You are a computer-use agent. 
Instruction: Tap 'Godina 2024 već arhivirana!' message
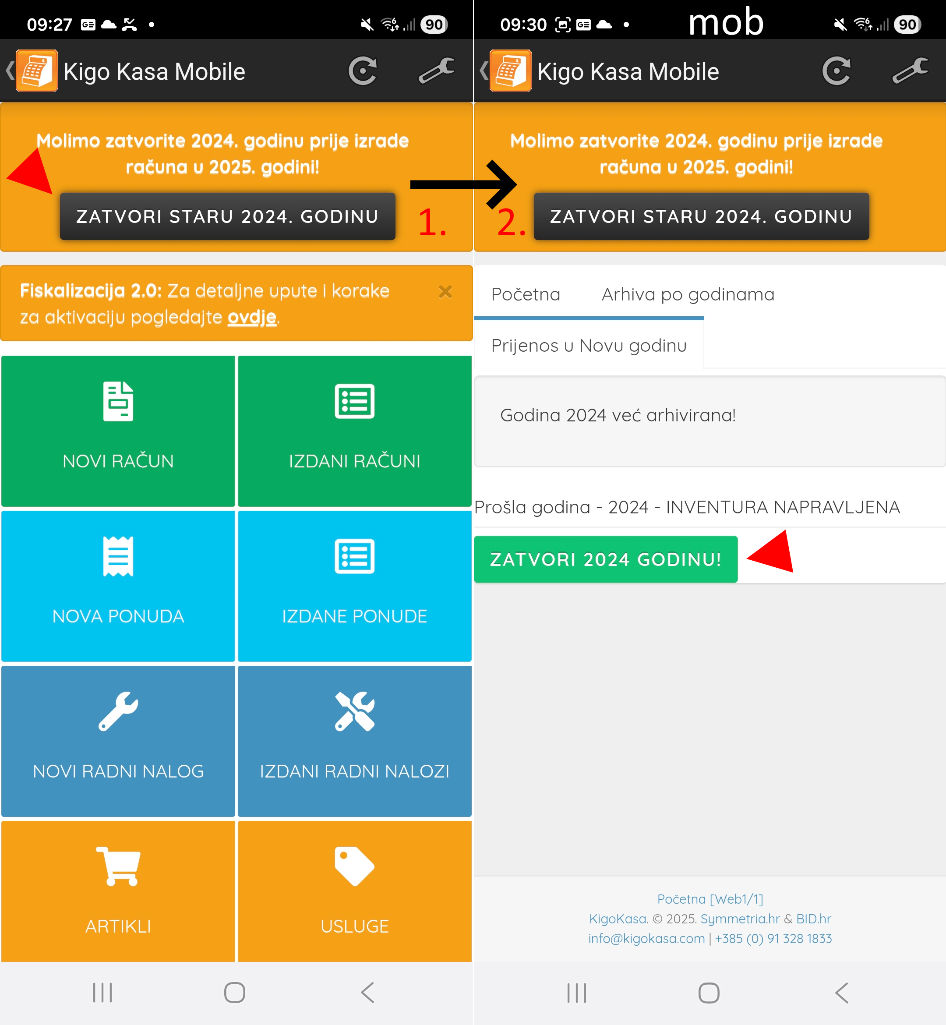click(618, 415)
